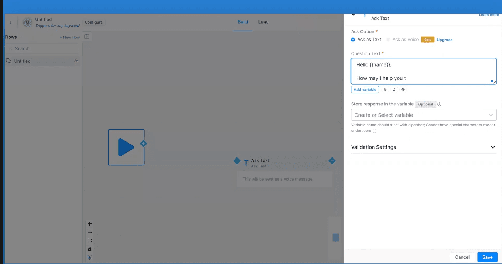Expand the Validation Settings section
This screenshot has width=502, height=264.
point(492,147)
